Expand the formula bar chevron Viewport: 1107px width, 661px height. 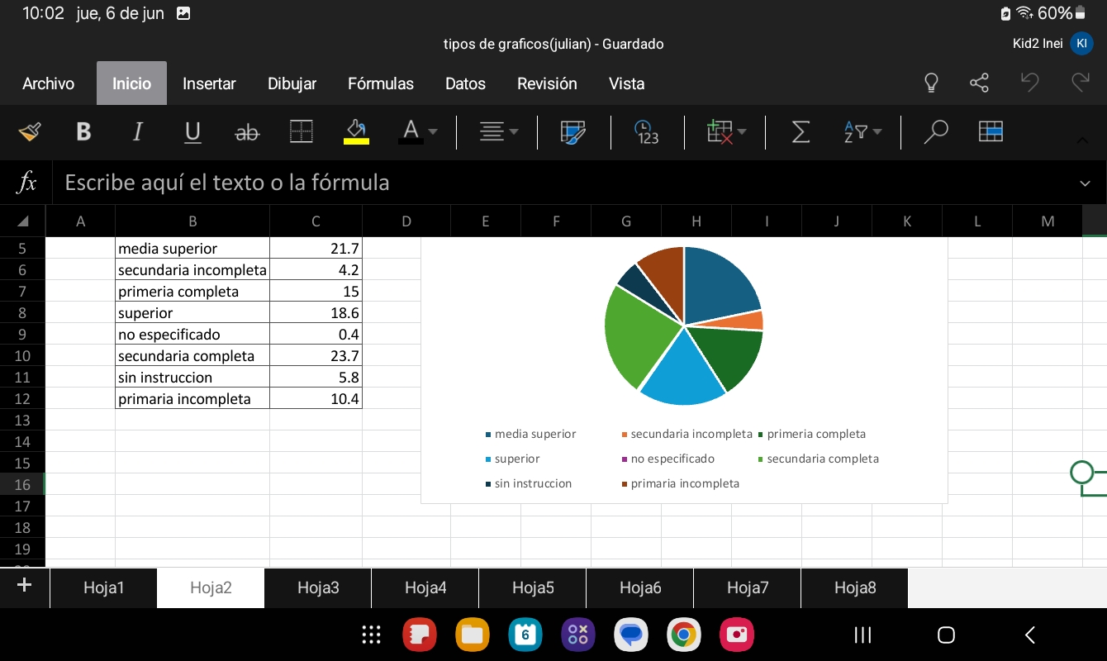1085,183
